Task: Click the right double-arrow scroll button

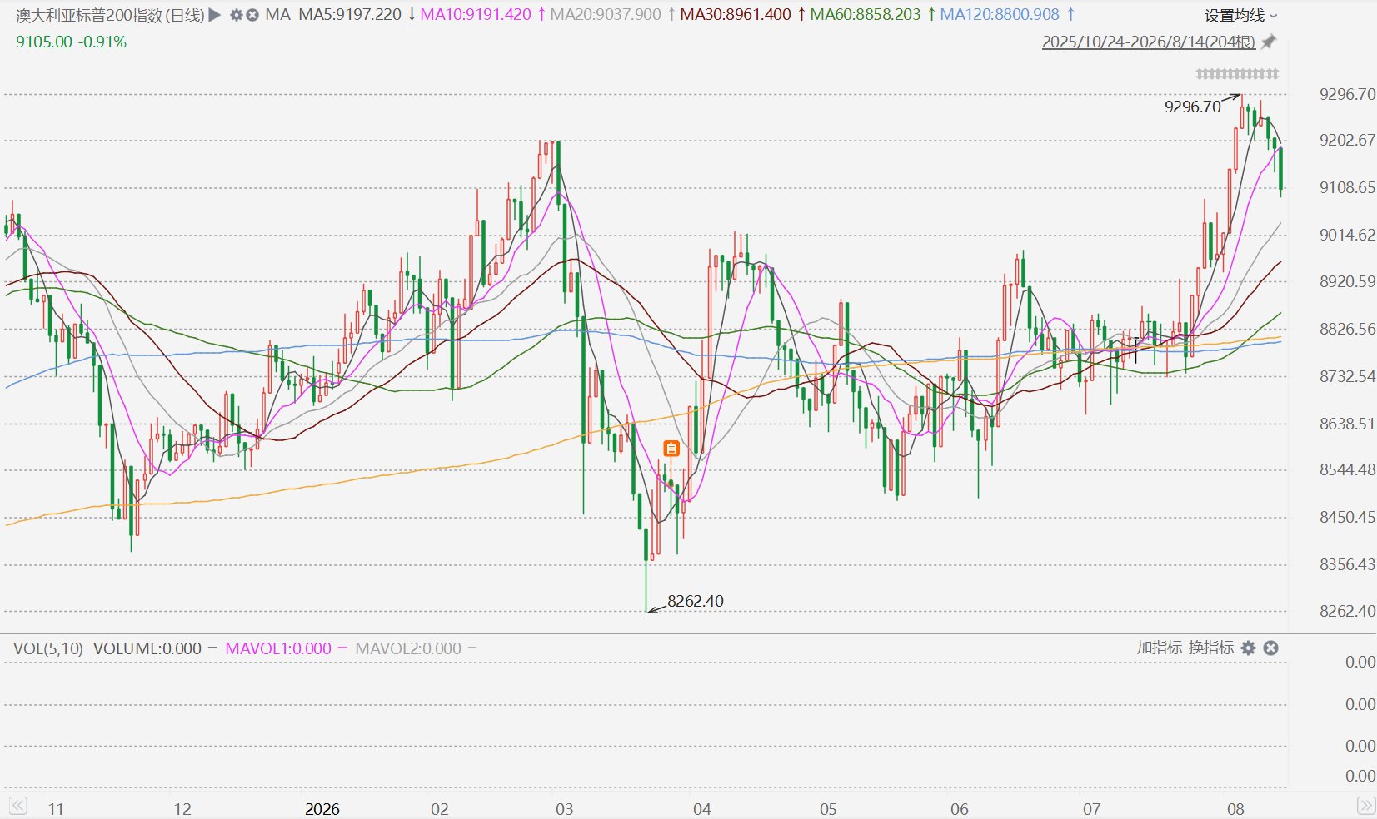Action: coord(1366,806)
